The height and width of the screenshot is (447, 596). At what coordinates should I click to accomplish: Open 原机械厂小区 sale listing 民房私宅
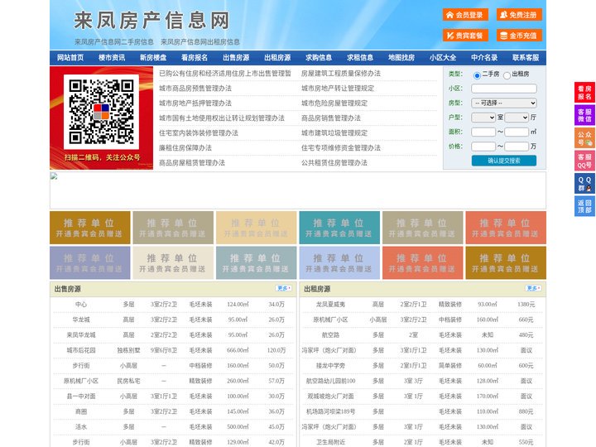coord(81,381)
